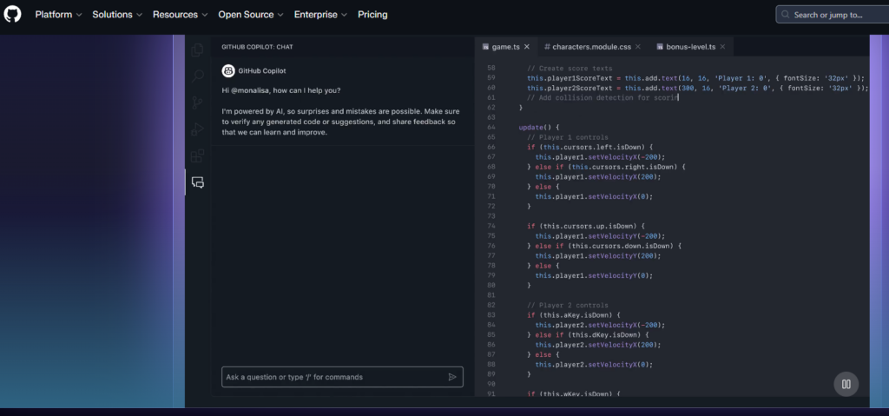This screenshot has height=416, width=889.
Task: Expand the Platform dropdown menu
Action: coord(58,15)
